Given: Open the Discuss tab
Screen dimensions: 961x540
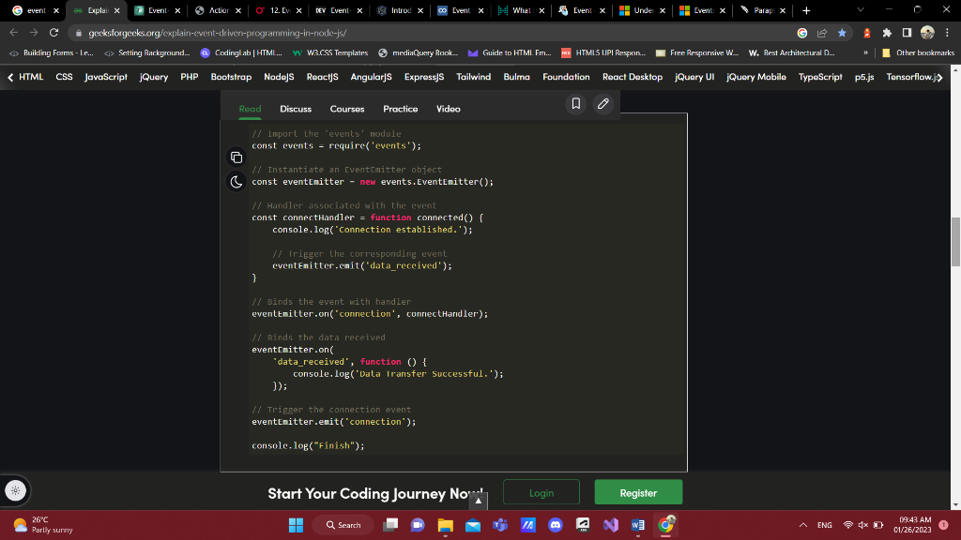Looking at the screenshot, I should 296,109.
